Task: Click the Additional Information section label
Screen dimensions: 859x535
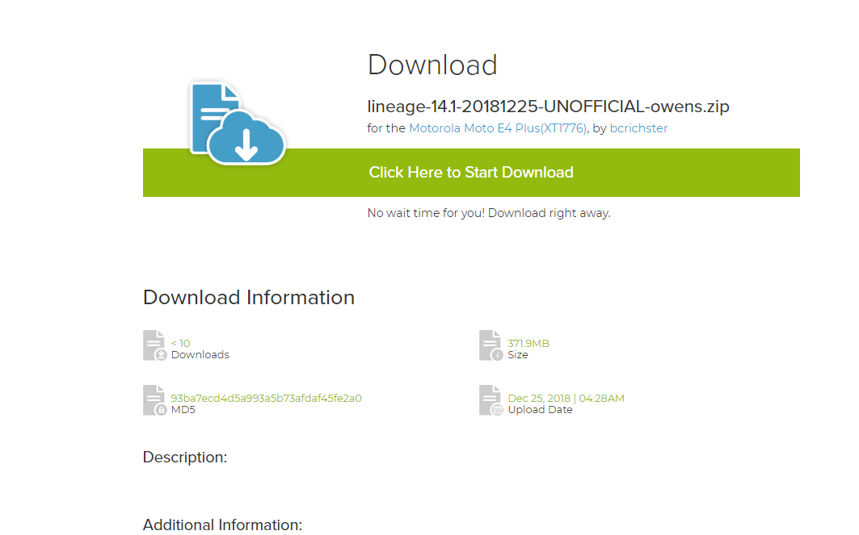Action: (222, 525)
